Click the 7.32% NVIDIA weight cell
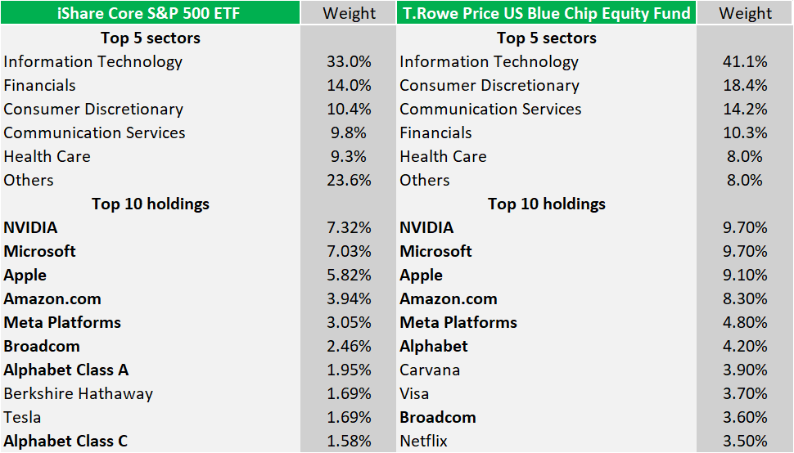This screenshot has width=794, height=453. pos(349,227)
